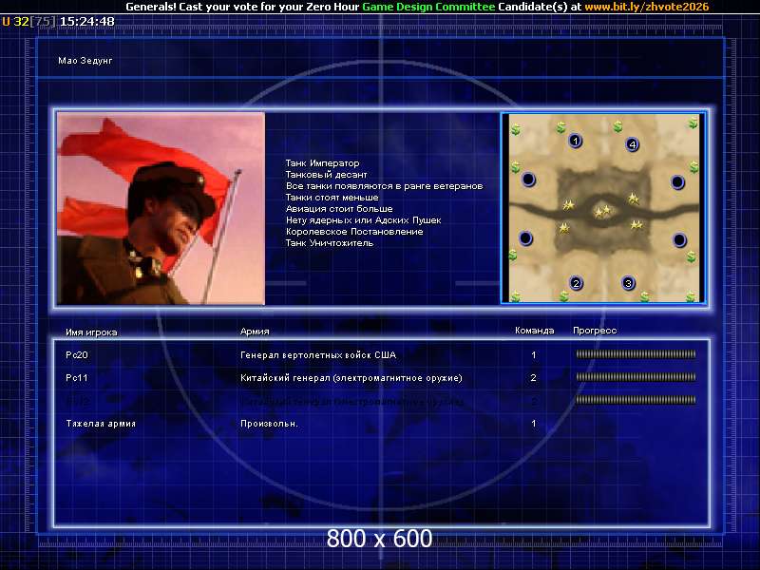
Task: Click dollar supply icon in minimap bottom-right corner
Action: coord(692,295)
